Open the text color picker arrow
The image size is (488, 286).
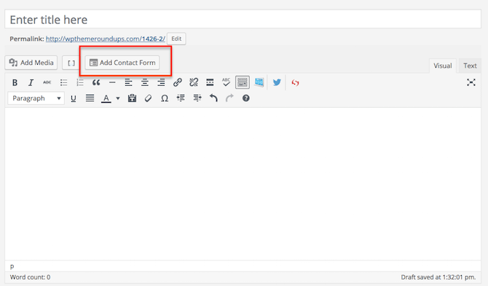click(x=118, y=98)
